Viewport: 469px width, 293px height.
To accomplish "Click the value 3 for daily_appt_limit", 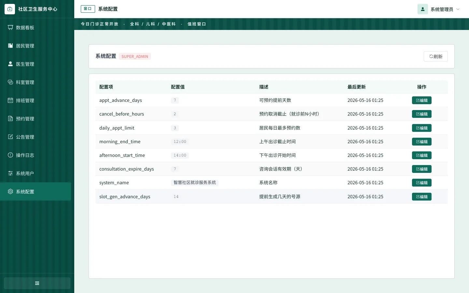I will [x=175, y=128].
